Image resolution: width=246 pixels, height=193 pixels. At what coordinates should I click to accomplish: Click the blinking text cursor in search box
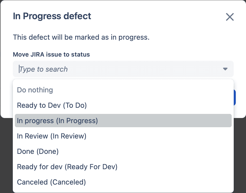pos(19,69)
